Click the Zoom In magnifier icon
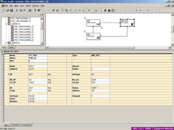This screenshot has width=174, height=130. tap(53, 11)
